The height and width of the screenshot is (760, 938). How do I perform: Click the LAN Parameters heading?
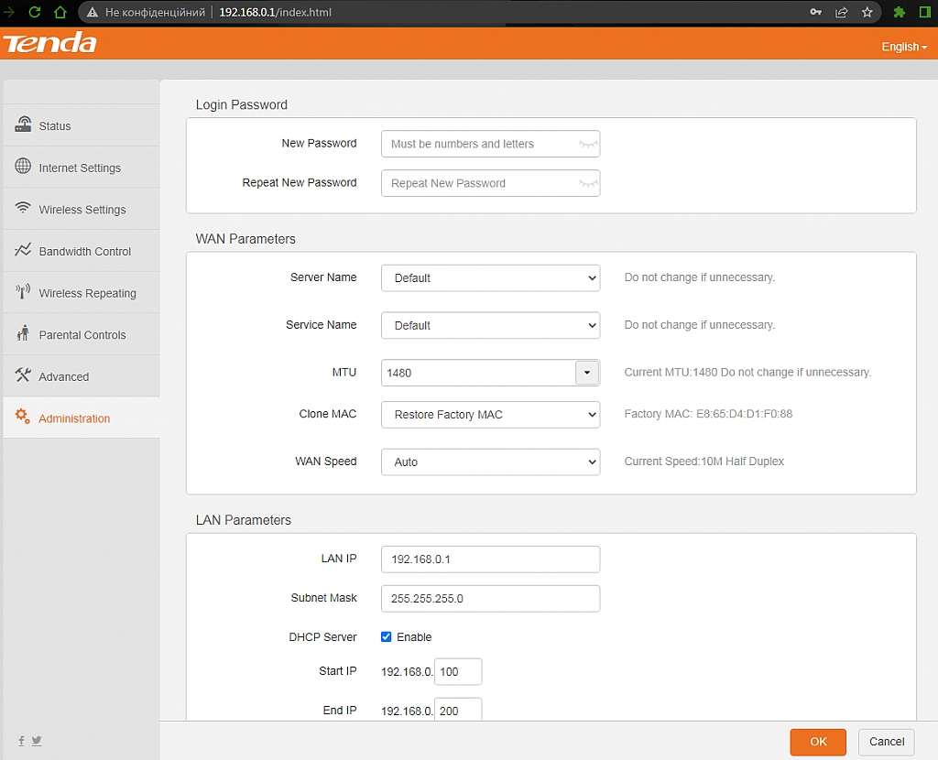point(244,520)
